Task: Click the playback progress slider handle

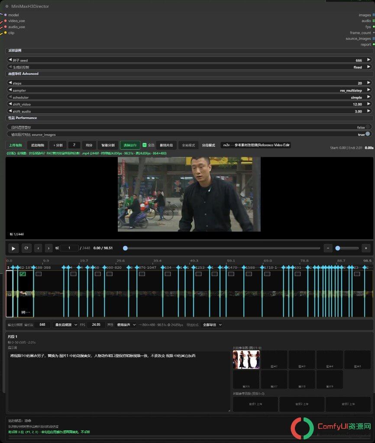Action: point(125,248)
